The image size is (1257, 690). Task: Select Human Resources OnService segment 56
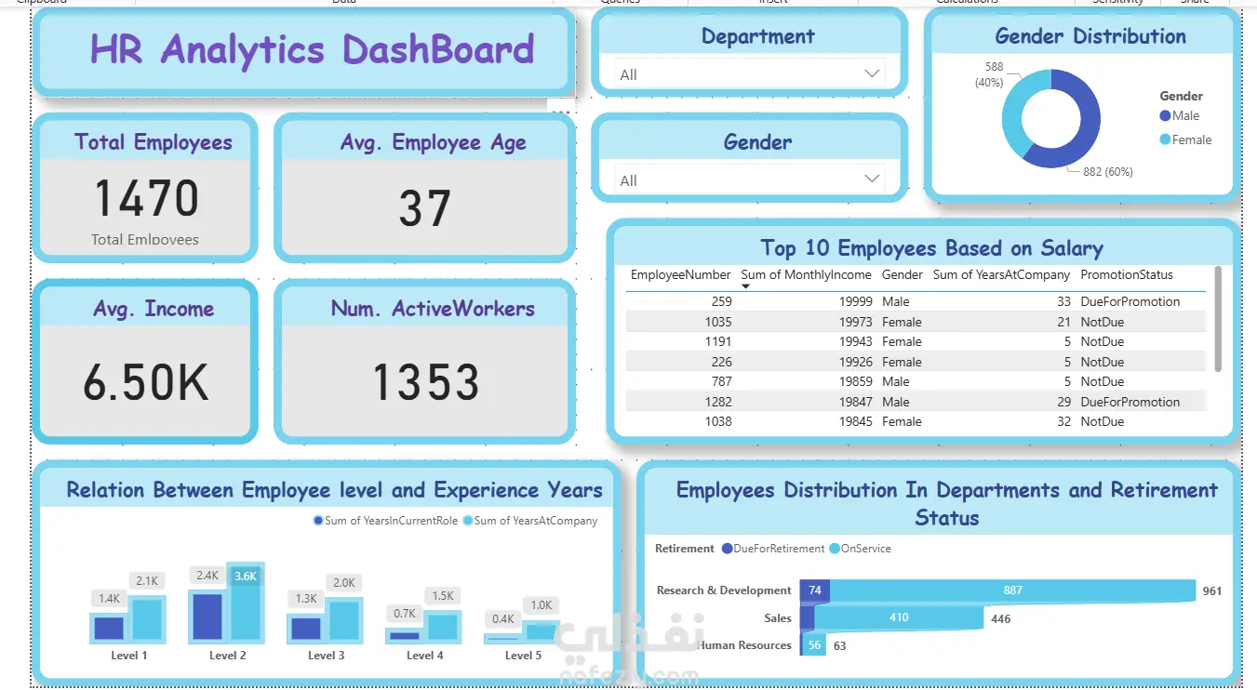click(x=815, y=645)
